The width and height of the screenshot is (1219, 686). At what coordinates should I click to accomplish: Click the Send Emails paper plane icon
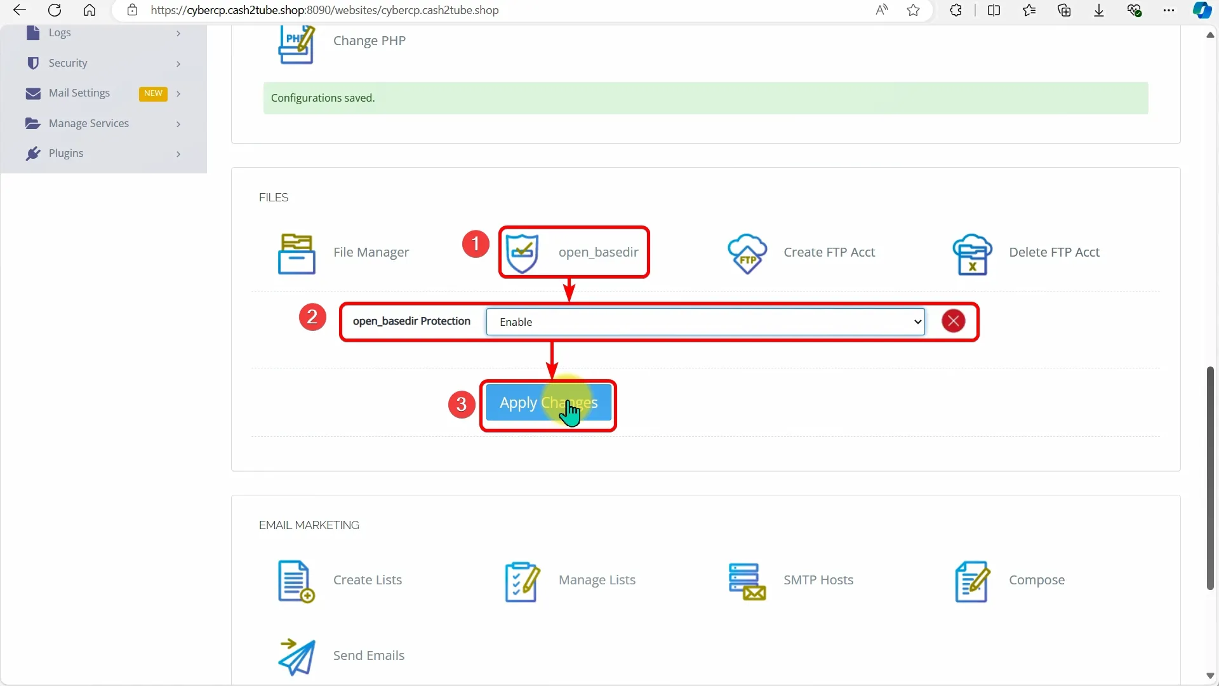coord(296,656)
